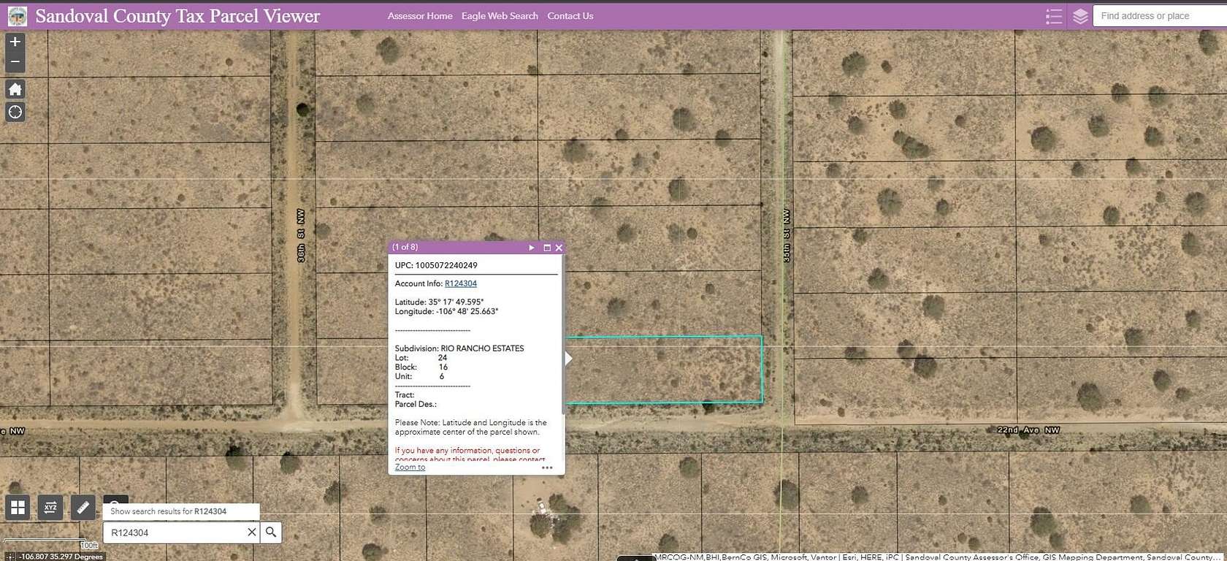Image resolution: width=1227 pixels, height=561 pixels.
Task: Run search with the magnifier button
Action: click(x=271, y=533)
